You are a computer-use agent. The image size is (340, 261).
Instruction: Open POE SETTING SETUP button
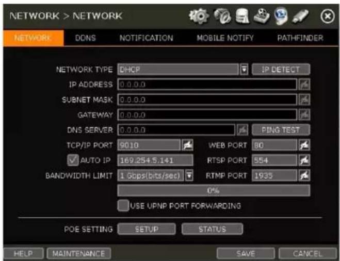pyautogui.click(x=147, y=229)
